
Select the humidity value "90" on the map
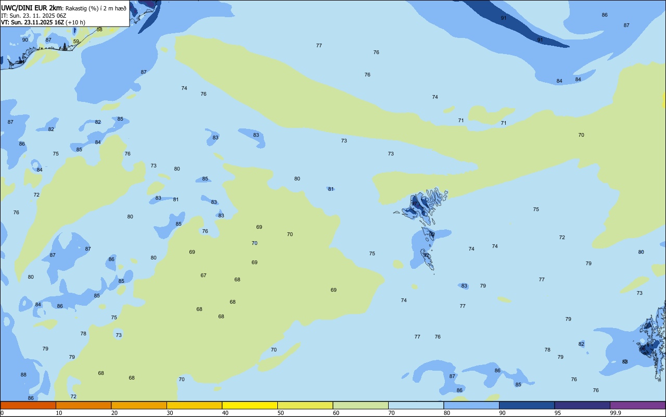click(25, 40)
